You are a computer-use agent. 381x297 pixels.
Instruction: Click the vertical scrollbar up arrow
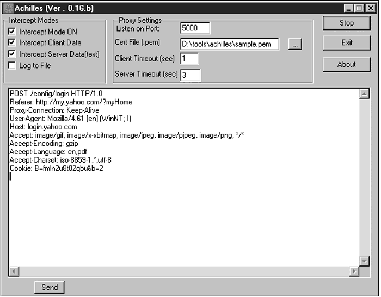point(364,94)
